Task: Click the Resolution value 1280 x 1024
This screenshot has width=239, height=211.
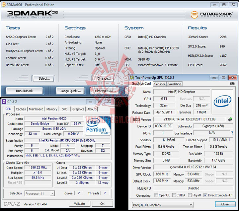Action: (x=103, y=37)
